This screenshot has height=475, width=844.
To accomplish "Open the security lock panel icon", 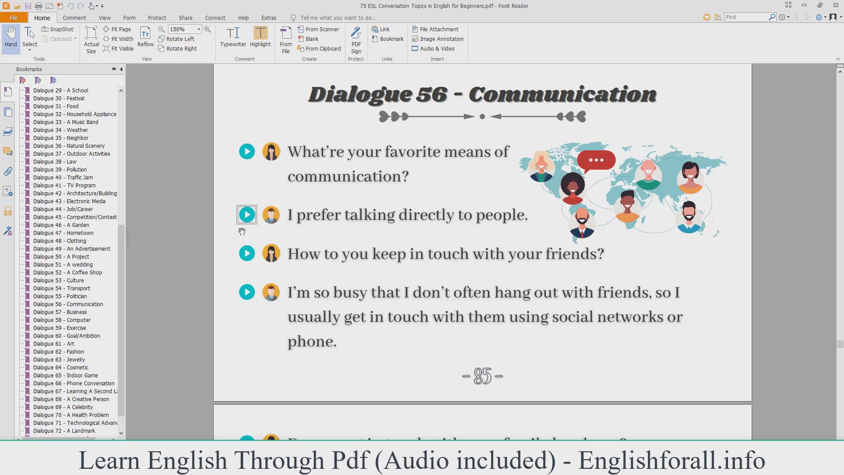I will tap(8, 211).
